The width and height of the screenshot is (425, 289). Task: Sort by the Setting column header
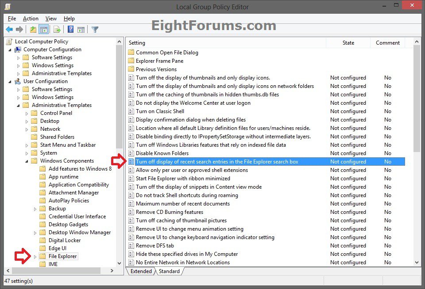(225, 43)
